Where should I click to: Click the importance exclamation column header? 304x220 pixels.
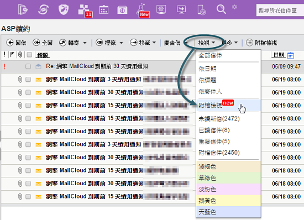click(4, 55)
